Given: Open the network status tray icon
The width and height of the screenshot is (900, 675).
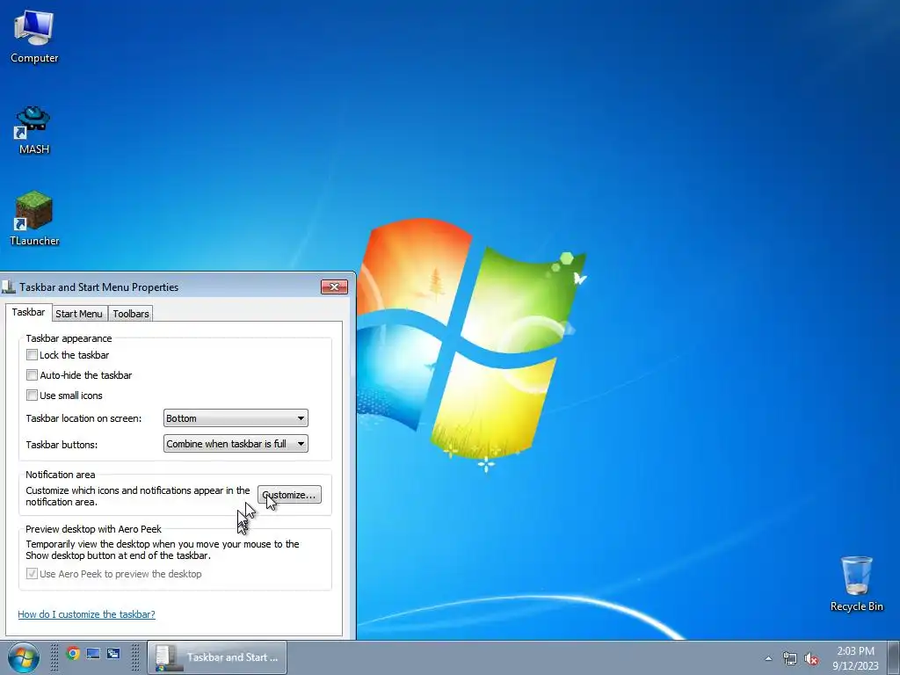Looking at the screenshot, I should tap(790, 658).
